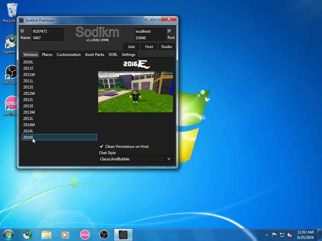Open Action Center flag tray icon

pos(274,235)
